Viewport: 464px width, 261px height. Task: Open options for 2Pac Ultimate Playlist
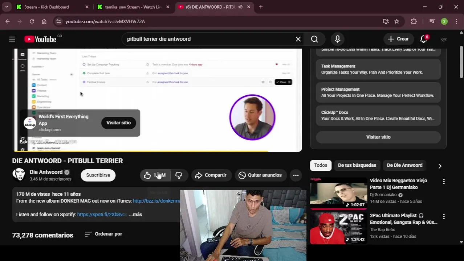(444, 217)
